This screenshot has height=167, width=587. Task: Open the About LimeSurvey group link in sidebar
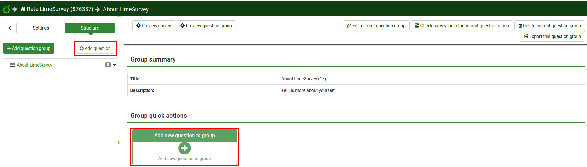[34, 65]
